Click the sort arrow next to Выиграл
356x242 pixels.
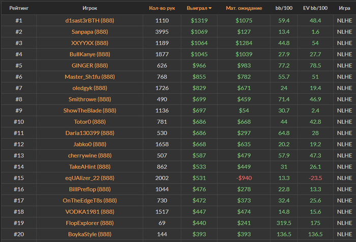pos(211,9)
